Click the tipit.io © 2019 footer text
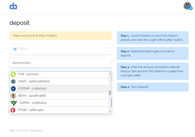This screenshot has height=137, width=195. pyautogui.click(x=18, y=131)
